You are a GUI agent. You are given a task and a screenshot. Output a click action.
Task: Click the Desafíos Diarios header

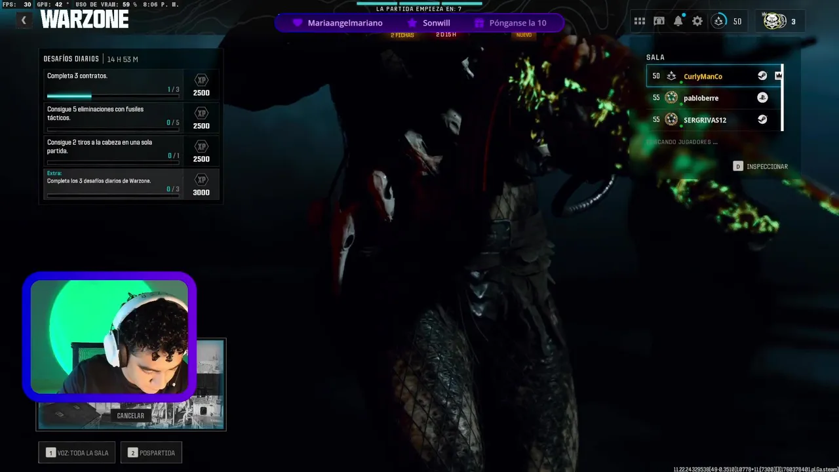[x=71, y=59]
